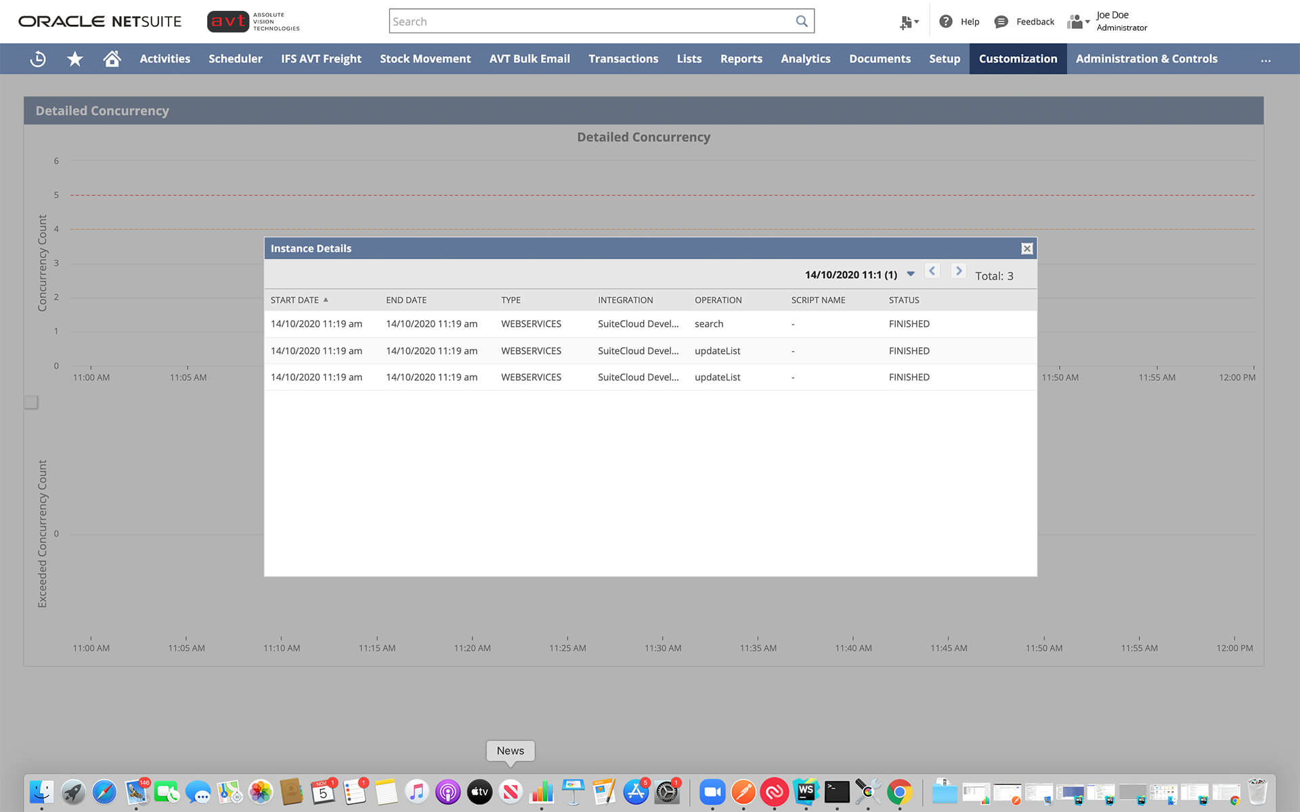This screenshot has width=1300, height=812.
Task: Sort by the Status column header
Action: pyautogui.click(x=903, y=300)
